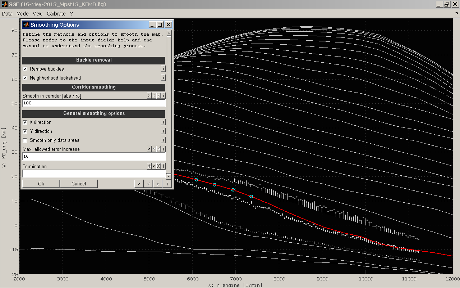
Task: Click dock arrow at menu bar right edge
Action: pos(456,13)
